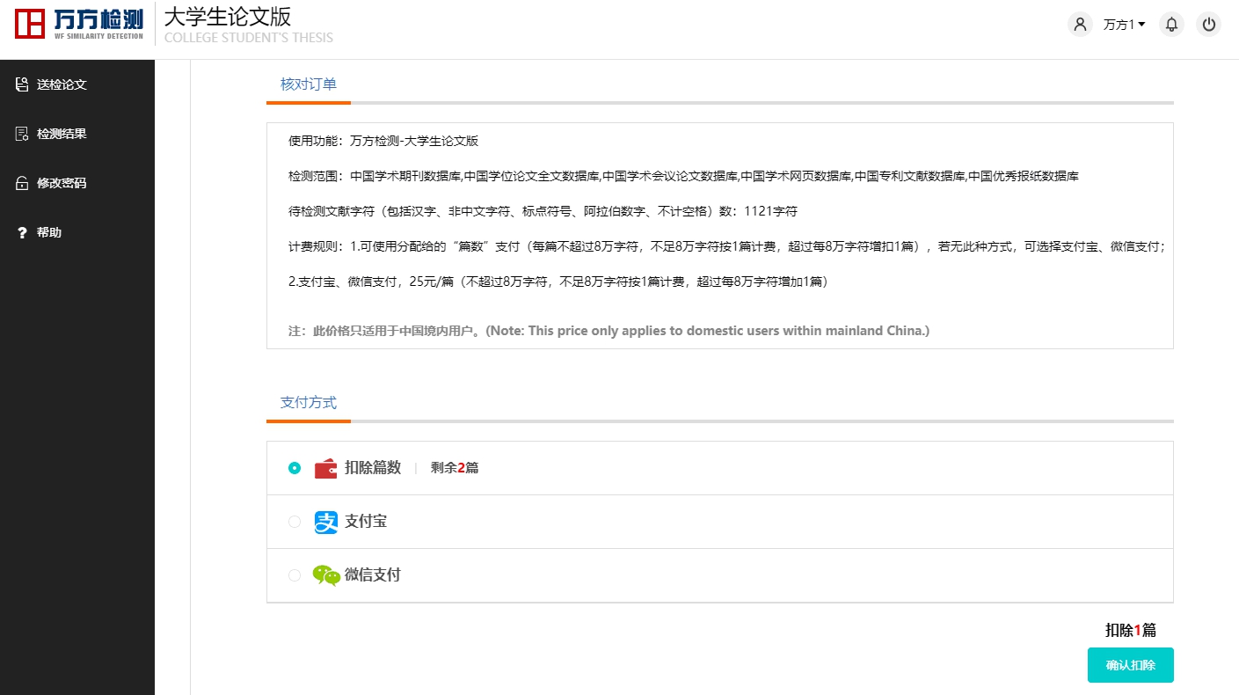1239x695 pixels.
Task: Select the 扣除篇数 radio button
Action: 295,468
